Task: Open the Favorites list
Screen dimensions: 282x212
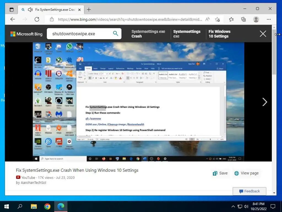Action: coord(231,19)
